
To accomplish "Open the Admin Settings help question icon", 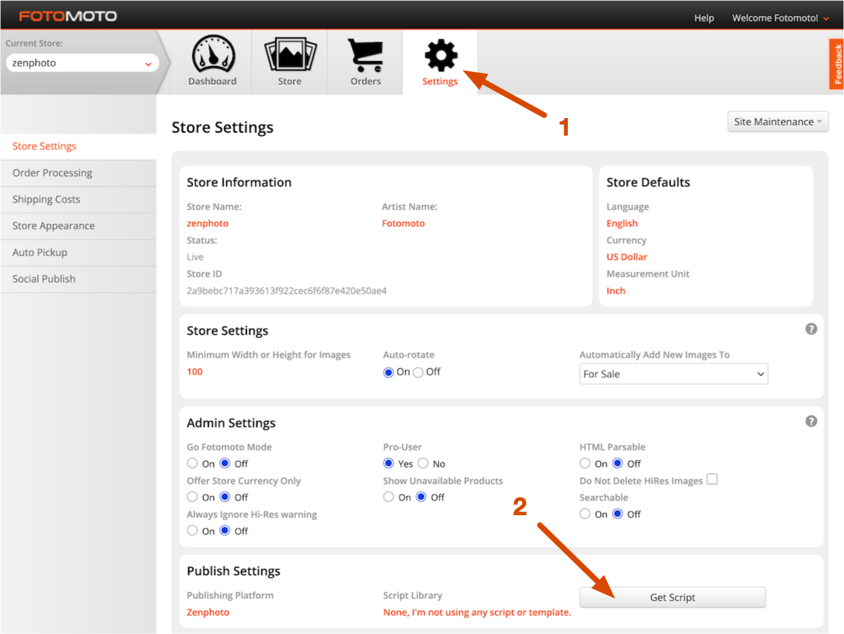I will pyautogui.click(x=811, y=421).
